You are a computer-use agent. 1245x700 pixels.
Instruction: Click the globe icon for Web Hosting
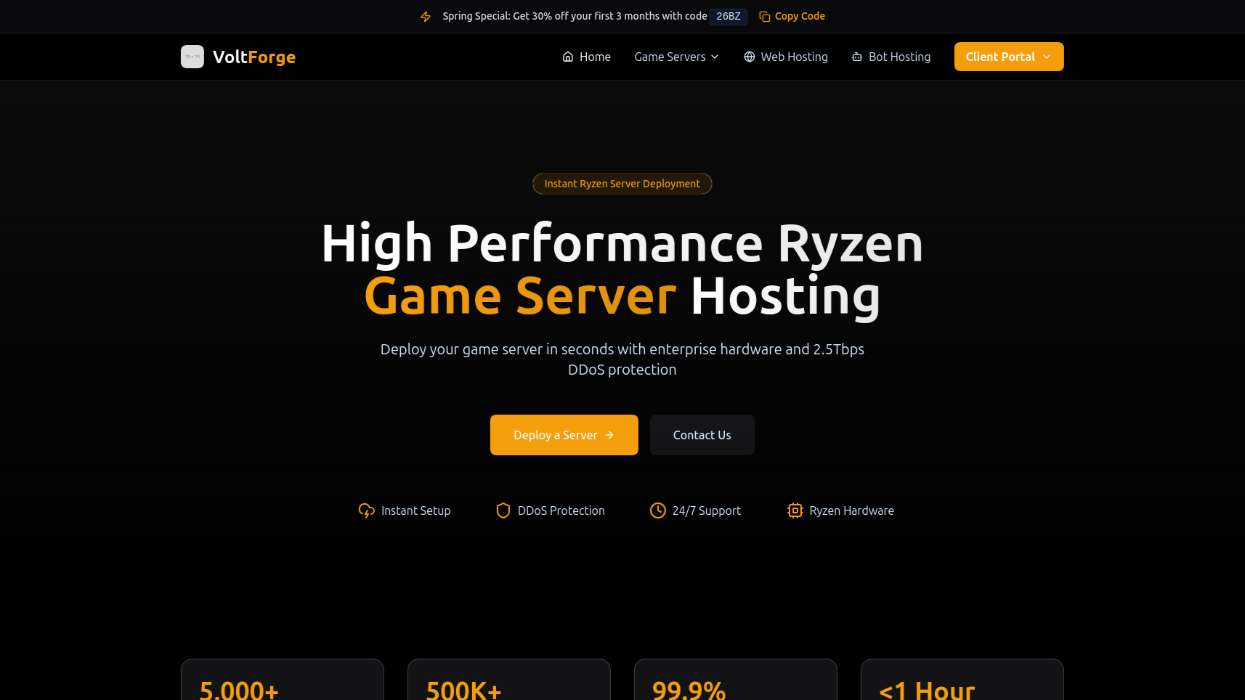click(x=750, y=57)
